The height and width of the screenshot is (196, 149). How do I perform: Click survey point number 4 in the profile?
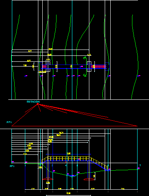click(x=66, y=166)
